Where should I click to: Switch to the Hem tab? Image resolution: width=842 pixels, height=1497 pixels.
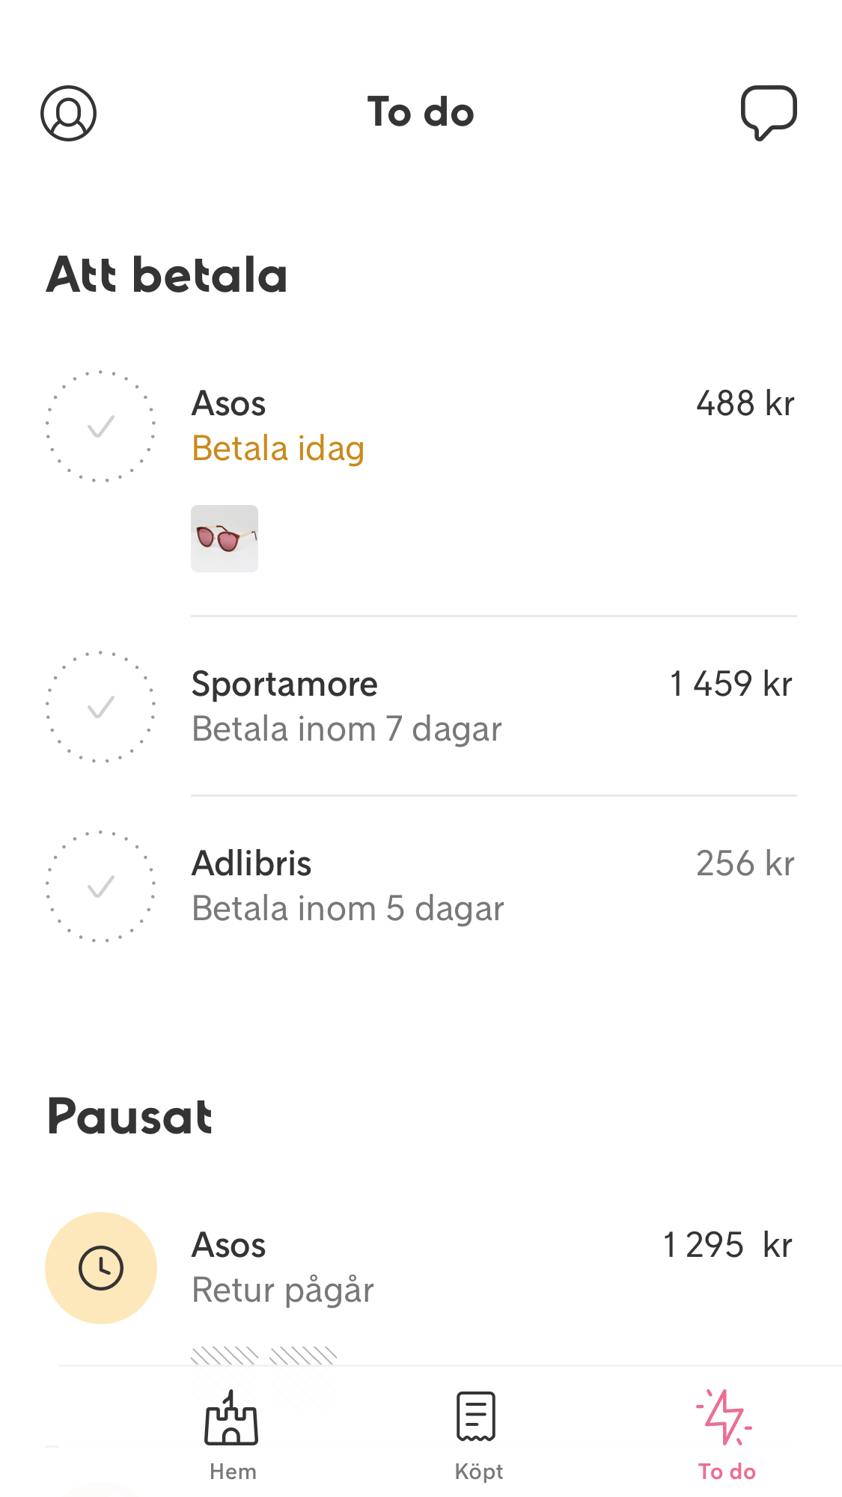[233, 1472]
